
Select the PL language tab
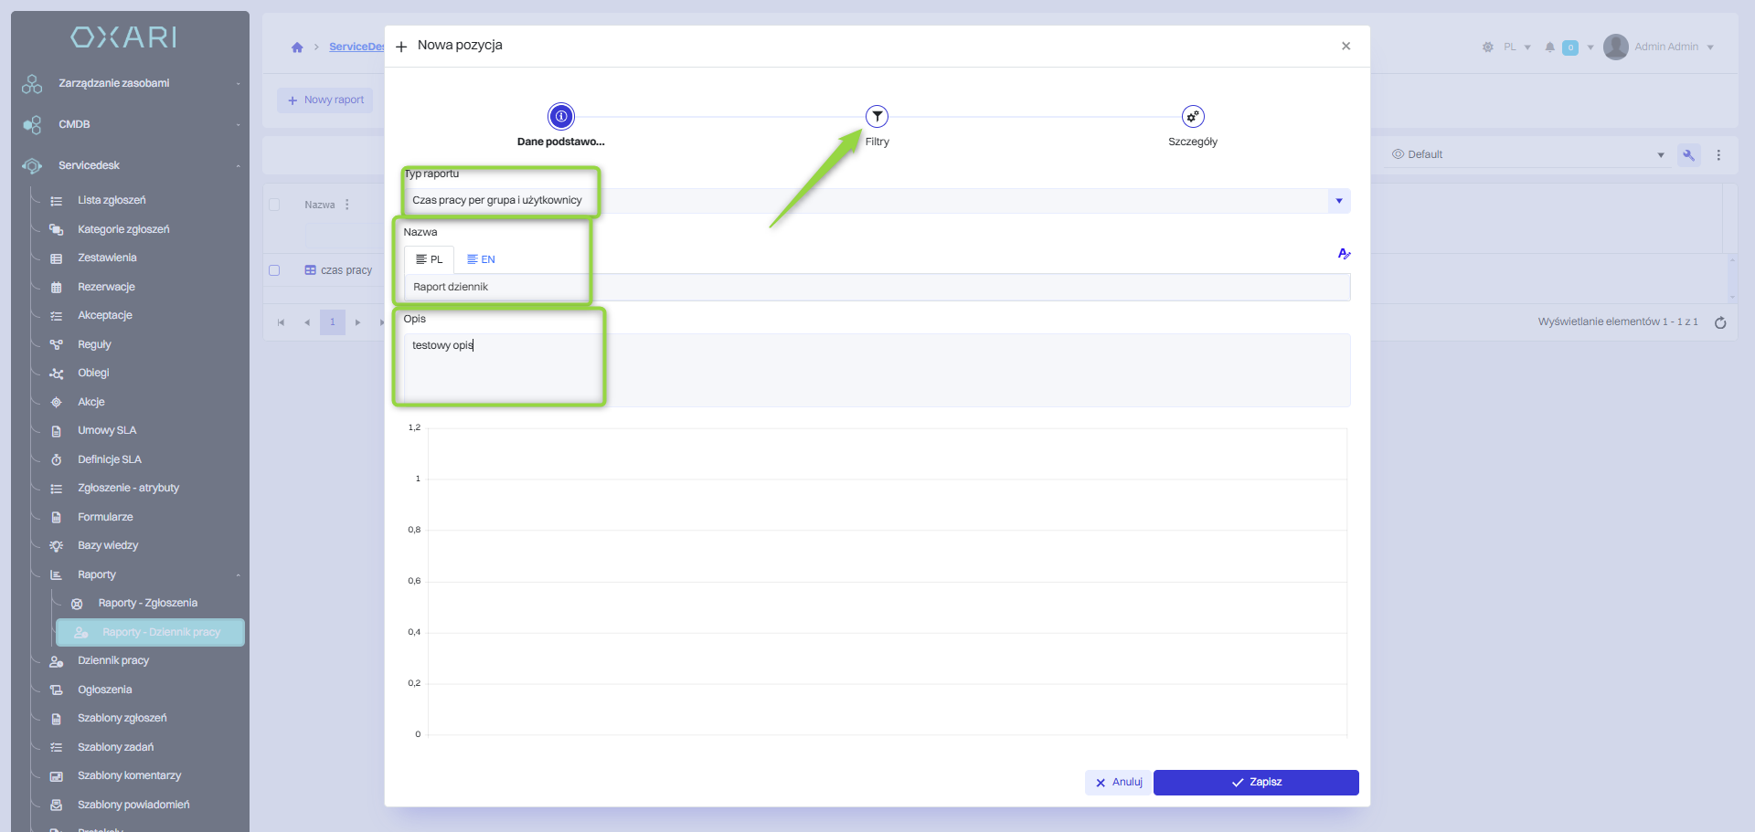coord(429,260)
